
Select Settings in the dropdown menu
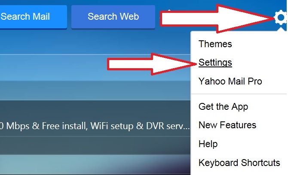tap(215, 63)
